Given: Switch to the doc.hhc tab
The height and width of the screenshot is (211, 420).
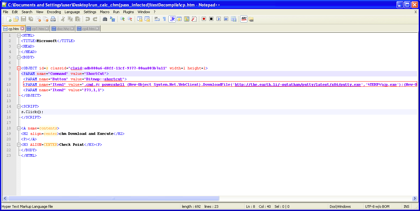Looking at the screenshot, I should point(63,29).
